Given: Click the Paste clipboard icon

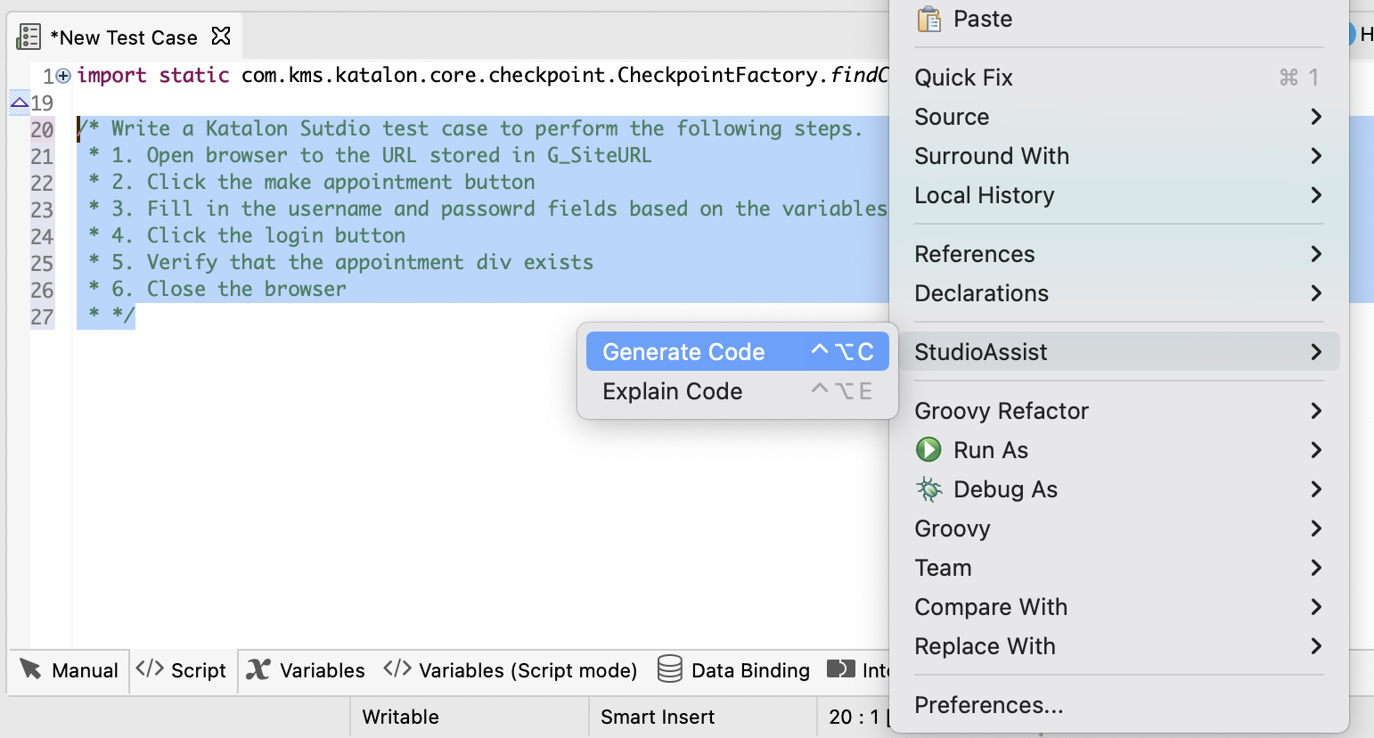Looking at the screenshot, I should (928, 18).
